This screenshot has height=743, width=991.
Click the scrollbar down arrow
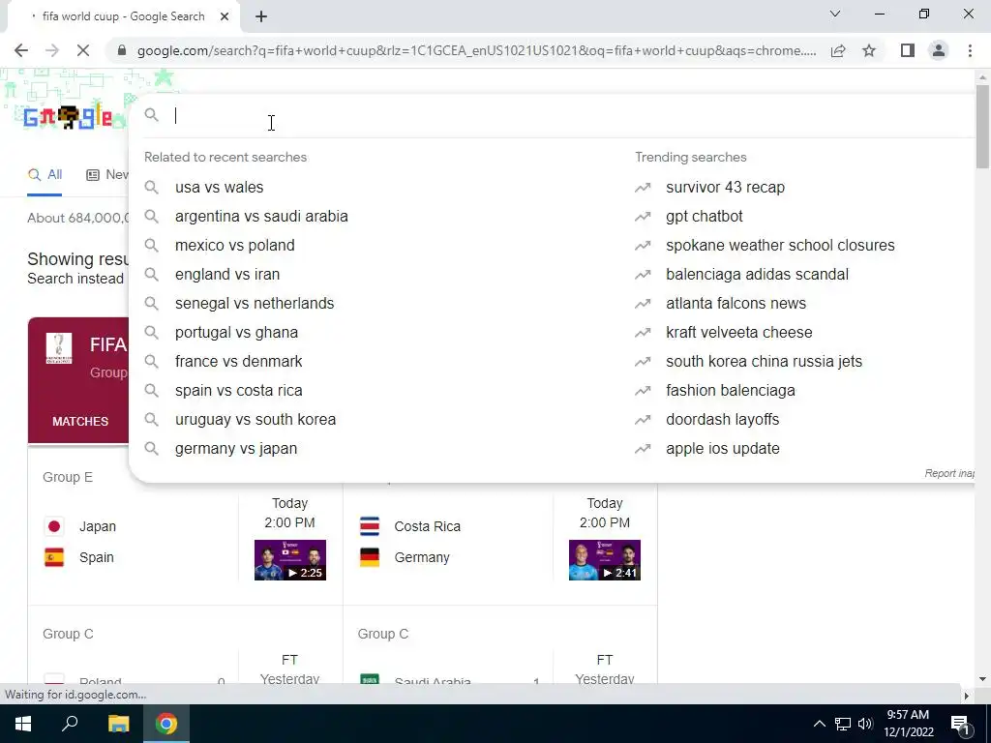click(x=982, y=679)
